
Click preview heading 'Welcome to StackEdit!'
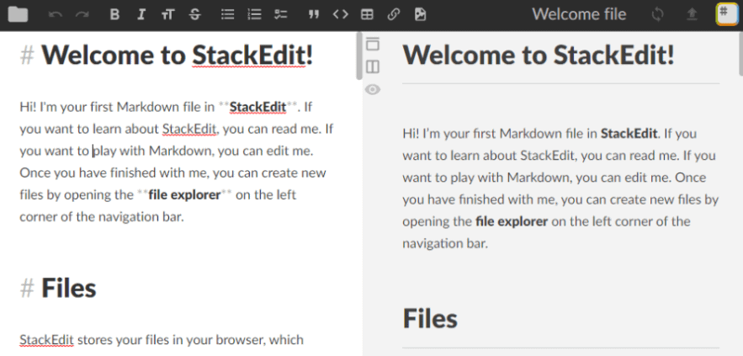[x=539, y=55]
